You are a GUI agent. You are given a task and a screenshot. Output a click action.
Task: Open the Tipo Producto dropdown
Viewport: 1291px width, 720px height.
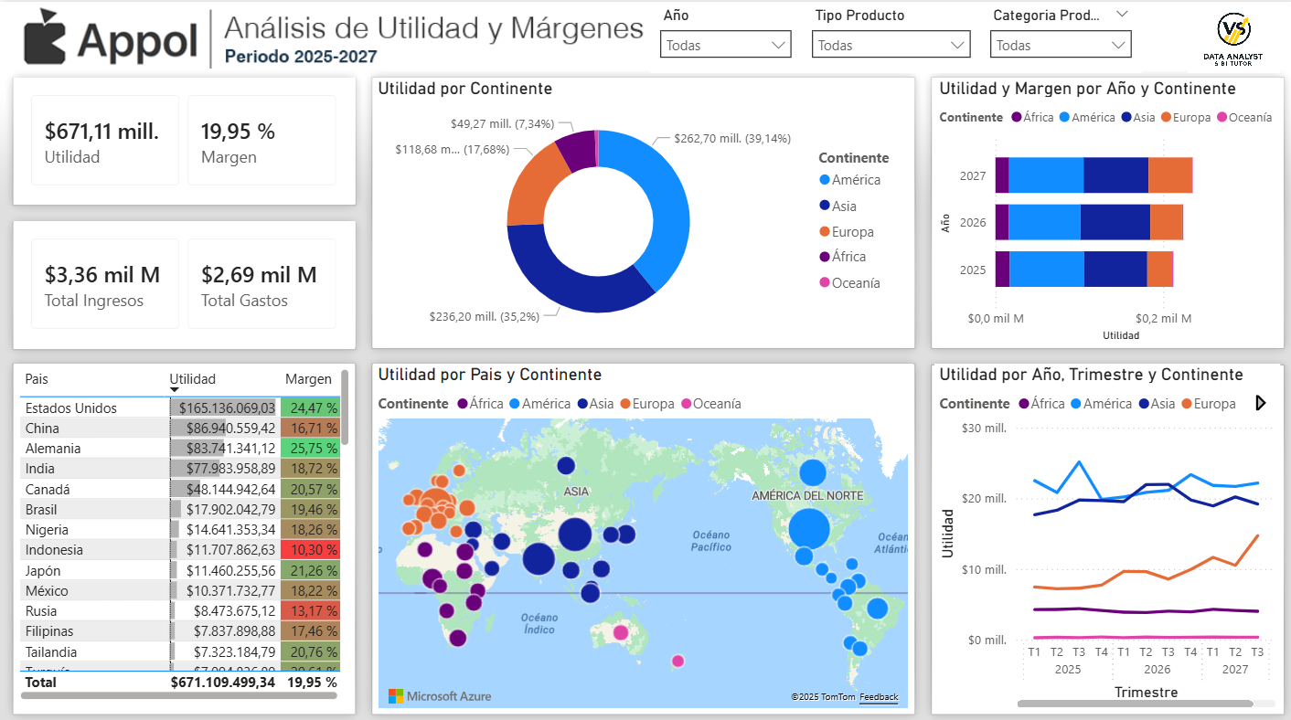pos(956,44)
